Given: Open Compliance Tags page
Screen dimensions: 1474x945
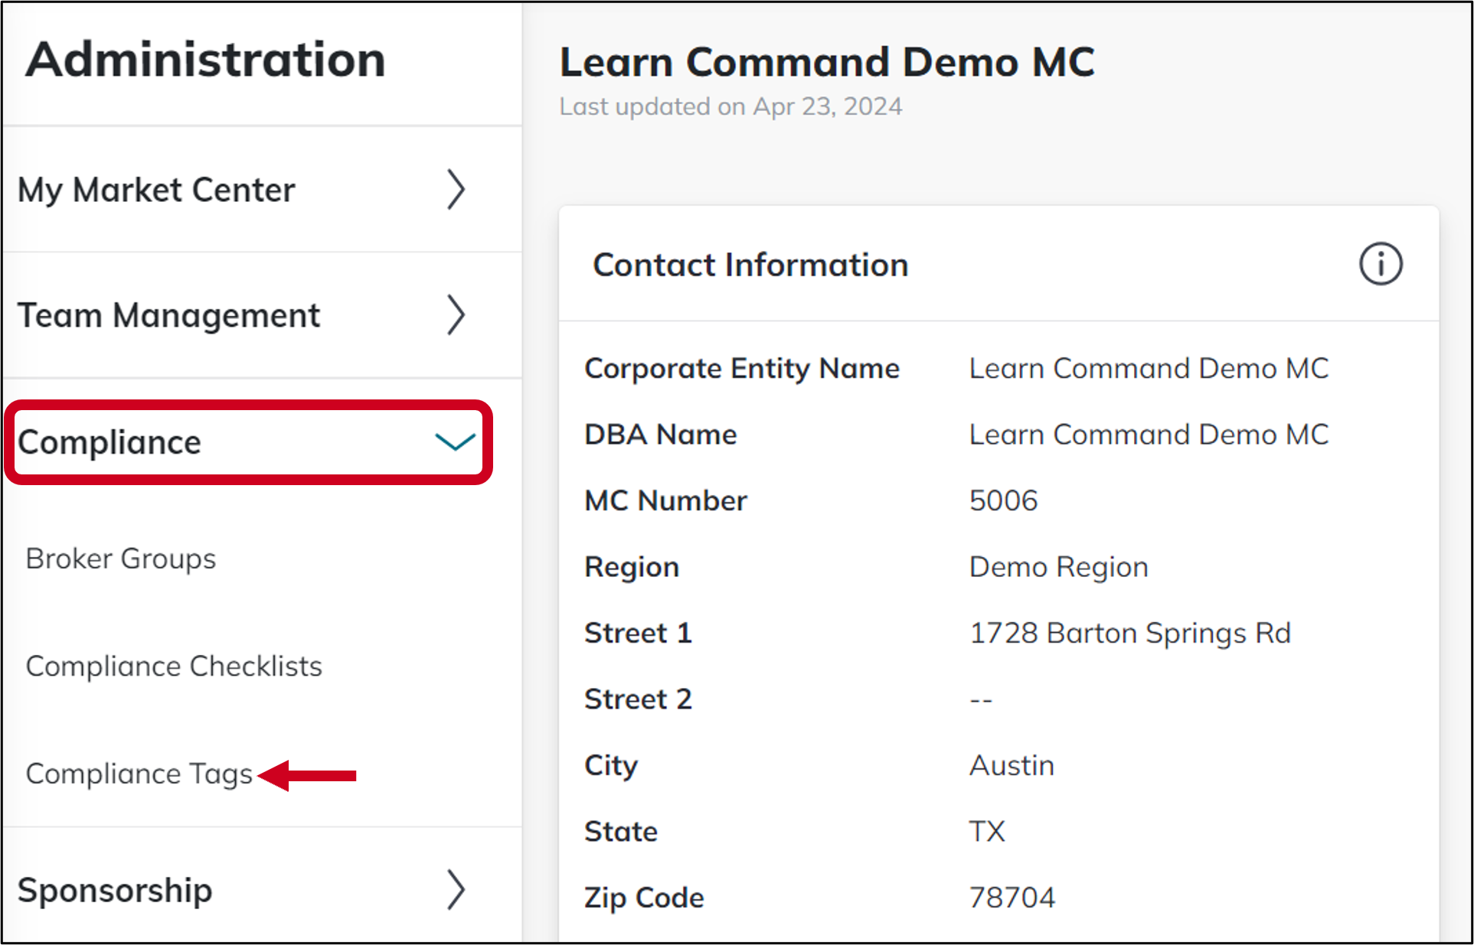Looking at the screenshot, I should pyautogui.click(x=139, y=774).
